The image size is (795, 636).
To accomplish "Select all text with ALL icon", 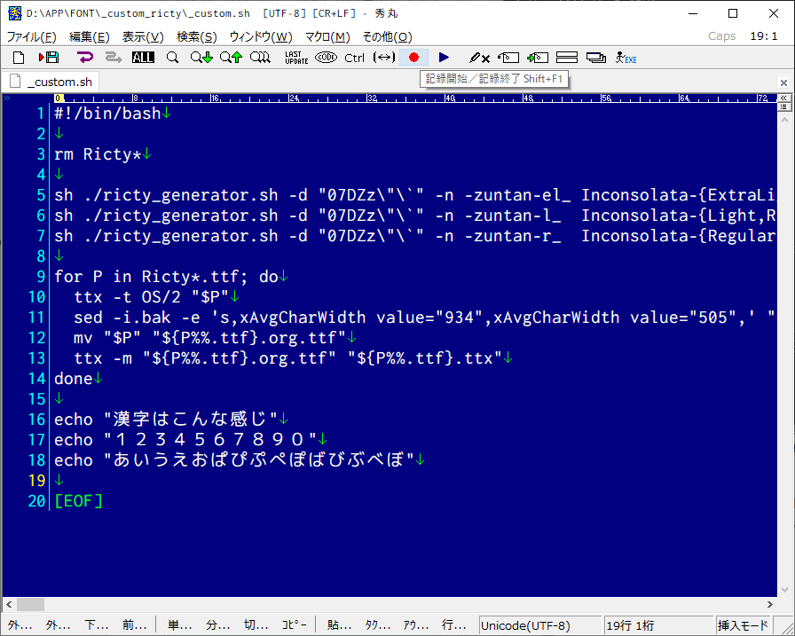I will pos(143,58).
